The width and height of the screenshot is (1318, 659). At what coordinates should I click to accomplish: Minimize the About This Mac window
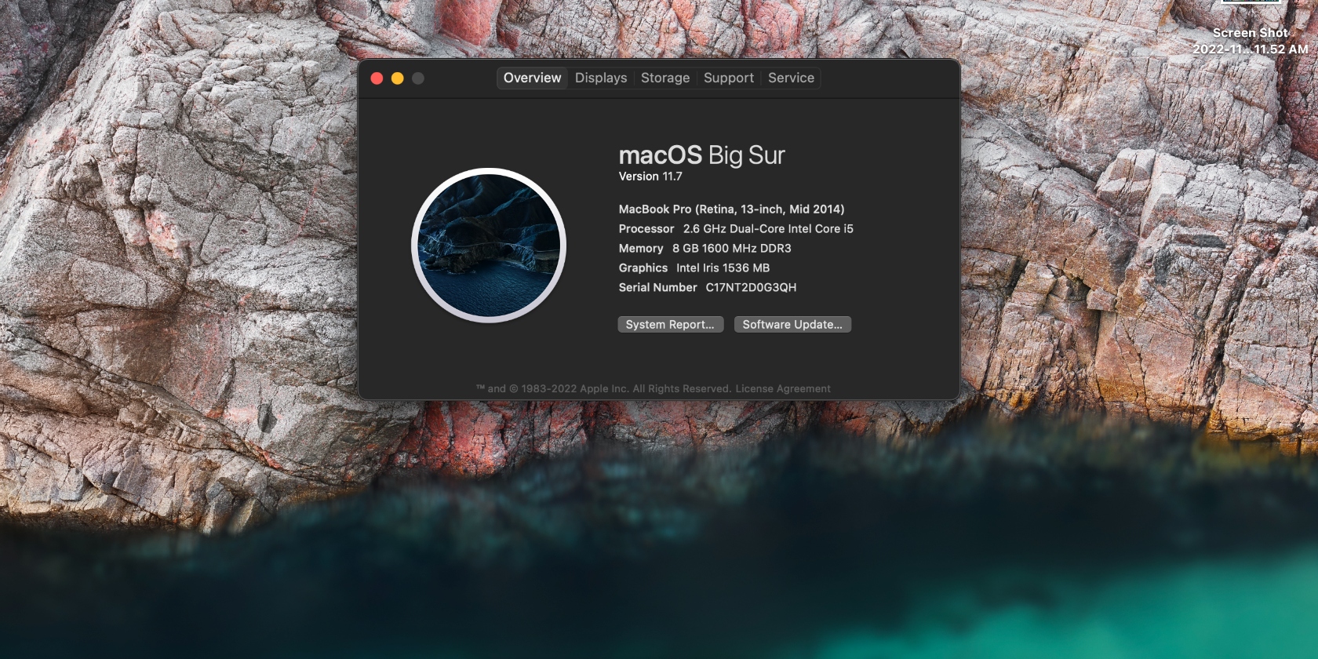397,78
